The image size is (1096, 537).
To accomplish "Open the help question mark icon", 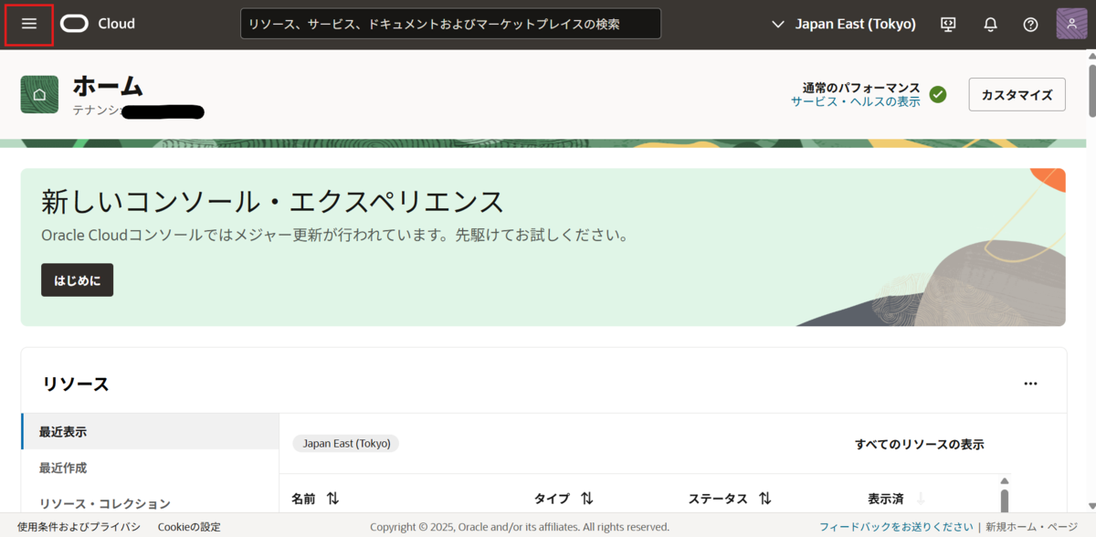I will click(1030, 25).
